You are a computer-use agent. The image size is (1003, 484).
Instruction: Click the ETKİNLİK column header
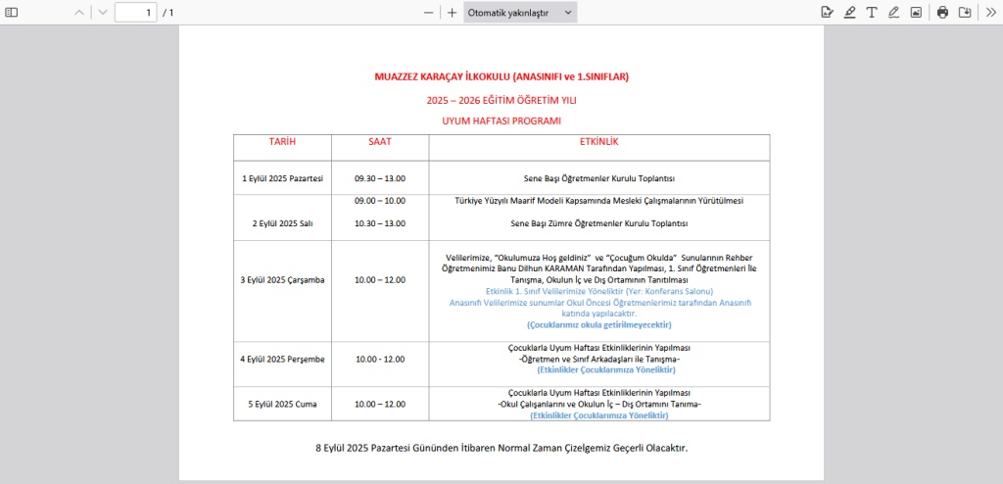tap(598, 142)
